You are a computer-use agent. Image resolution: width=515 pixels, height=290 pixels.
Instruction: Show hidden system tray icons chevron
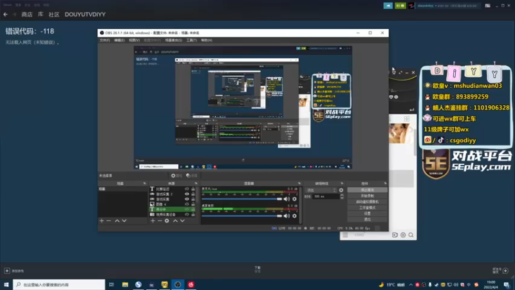coord(411,285)
